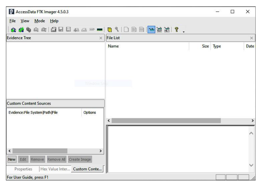
Task: Click the Date column header
Action: (250, 46)
